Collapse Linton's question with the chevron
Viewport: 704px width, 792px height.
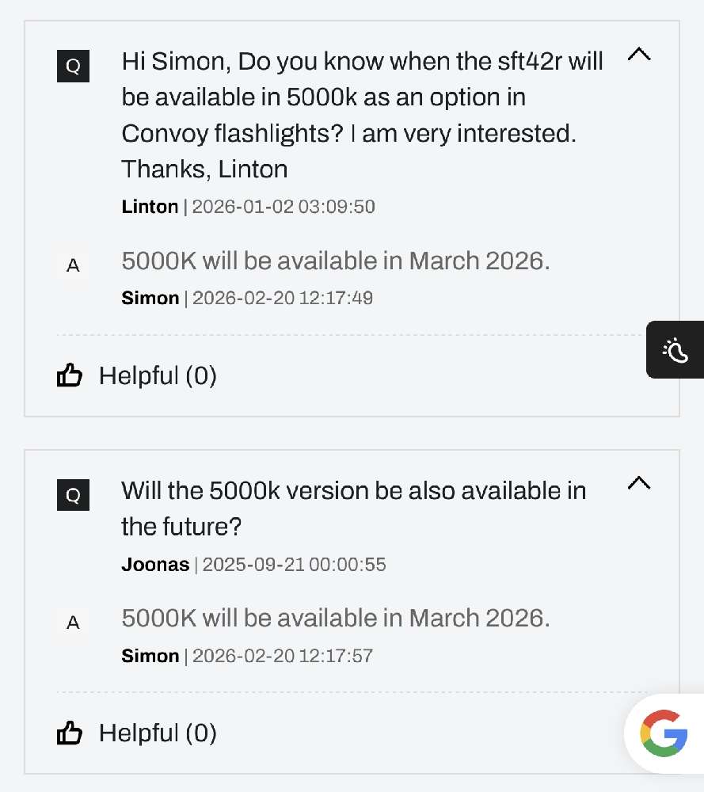tap(638, 55)
